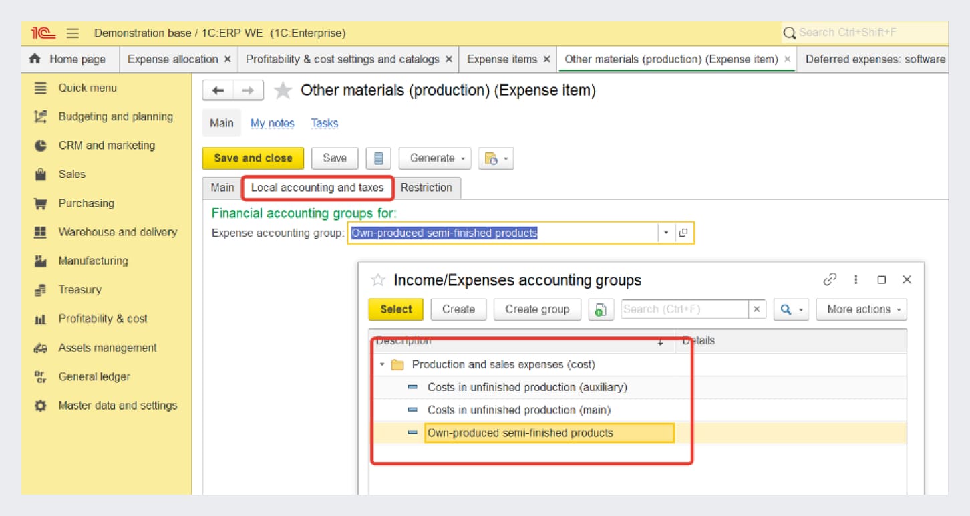Click the get link icon in the dialog
The image size is (970, 516).
coord(830,280)
